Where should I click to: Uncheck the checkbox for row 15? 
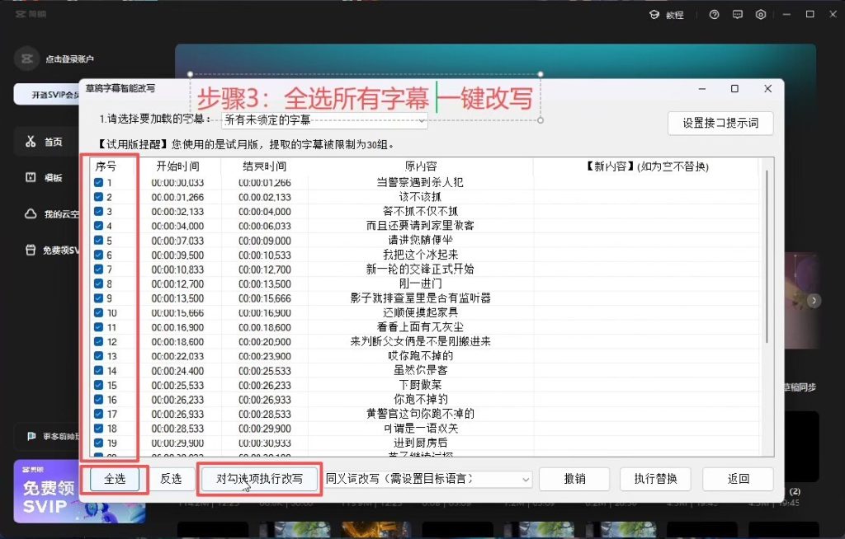click(99, 385)
